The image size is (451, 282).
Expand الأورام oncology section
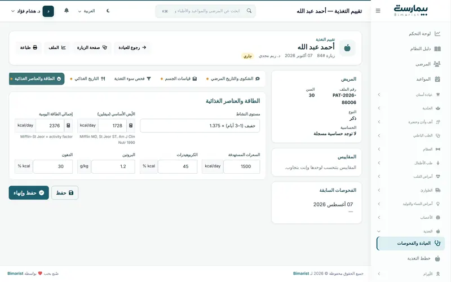410,274
